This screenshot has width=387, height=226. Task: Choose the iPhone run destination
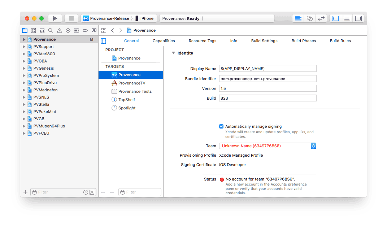[x=144, y=18]
